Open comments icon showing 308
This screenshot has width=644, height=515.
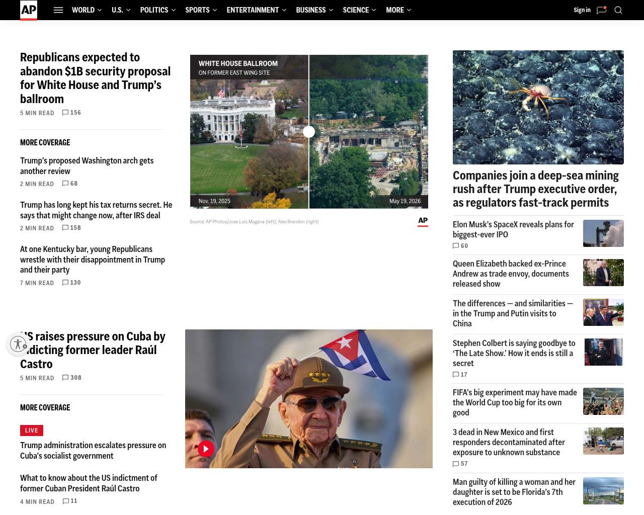65,378
